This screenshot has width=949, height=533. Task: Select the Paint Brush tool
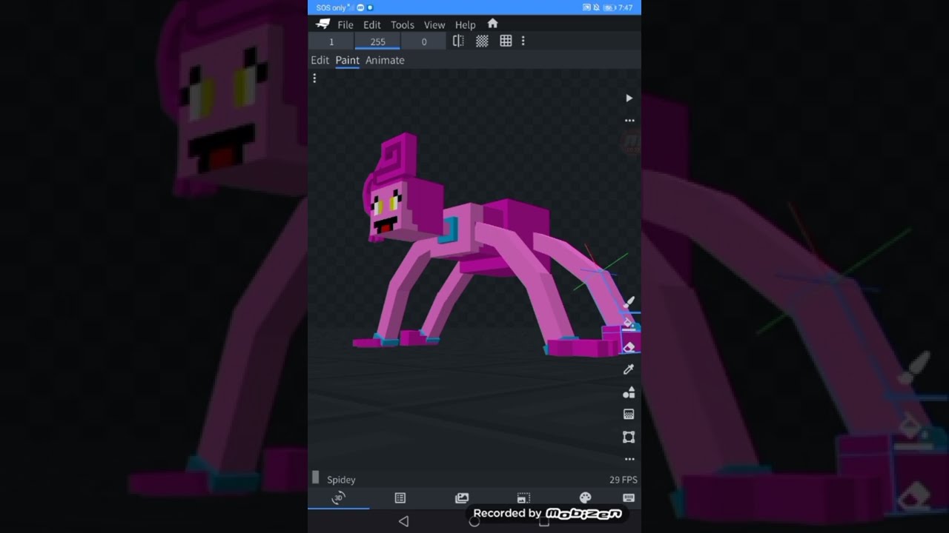(x=629, y=302)
